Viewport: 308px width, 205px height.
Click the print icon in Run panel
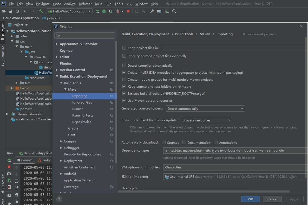point(17,195)
